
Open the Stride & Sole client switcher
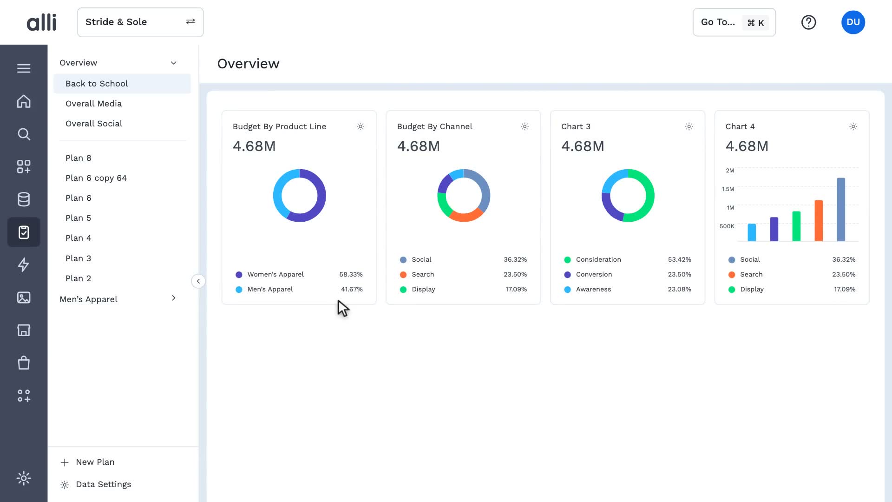(140, 22)
